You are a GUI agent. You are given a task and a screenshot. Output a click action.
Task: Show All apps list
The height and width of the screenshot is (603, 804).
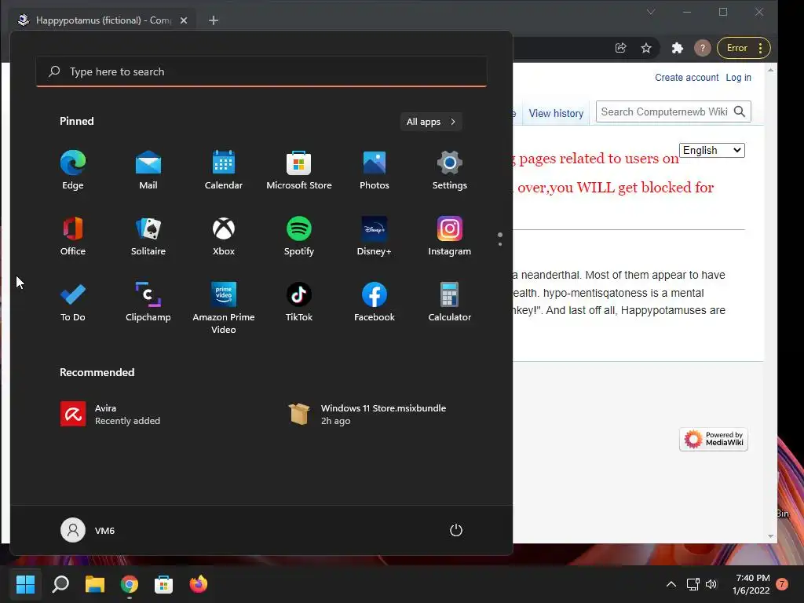[x=431, y=122]
